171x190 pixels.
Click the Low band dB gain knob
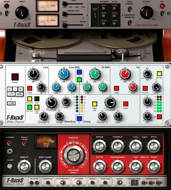coord(33,74)
